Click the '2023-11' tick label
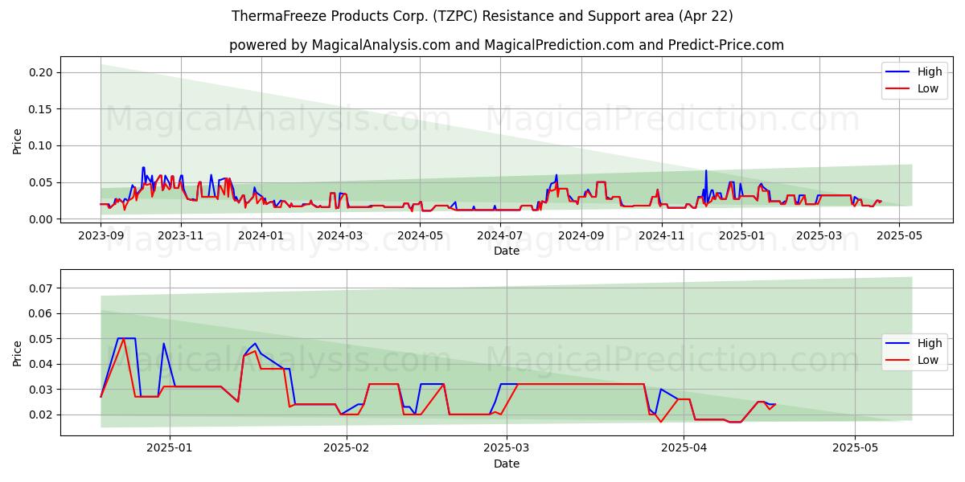This screenshot has width=965, height=482. tap(180, 235)
